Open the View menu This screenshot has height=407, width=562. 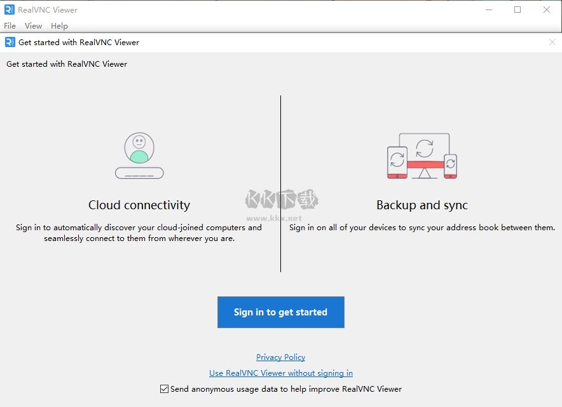pyautogui.click(x=33, y=26)
